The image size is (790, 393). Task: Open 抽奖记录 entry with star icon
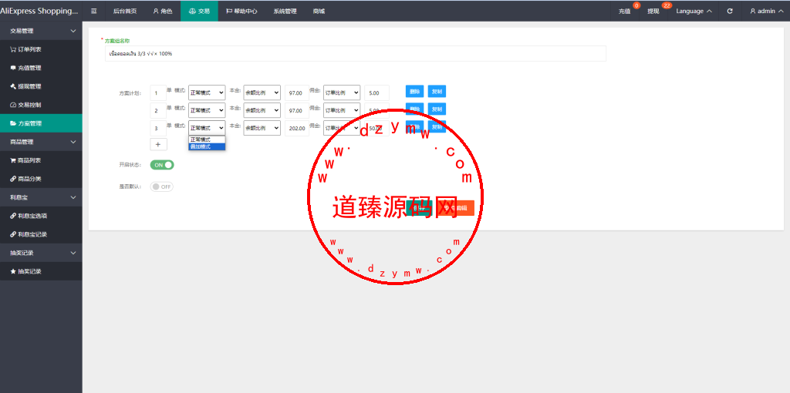[x=13, y=271]
